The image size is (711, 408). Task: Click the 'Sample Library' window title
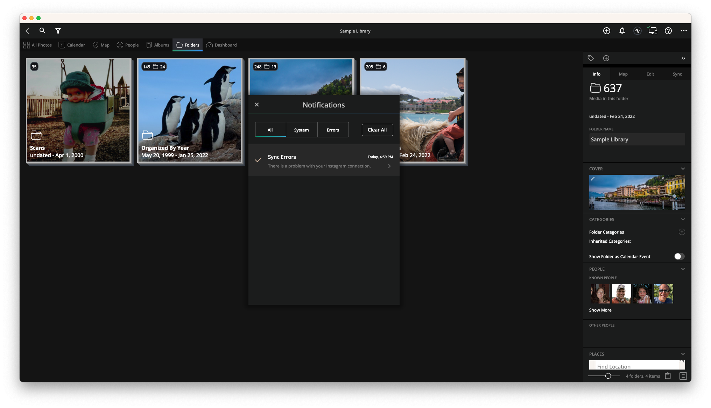(x=355, y=31)
